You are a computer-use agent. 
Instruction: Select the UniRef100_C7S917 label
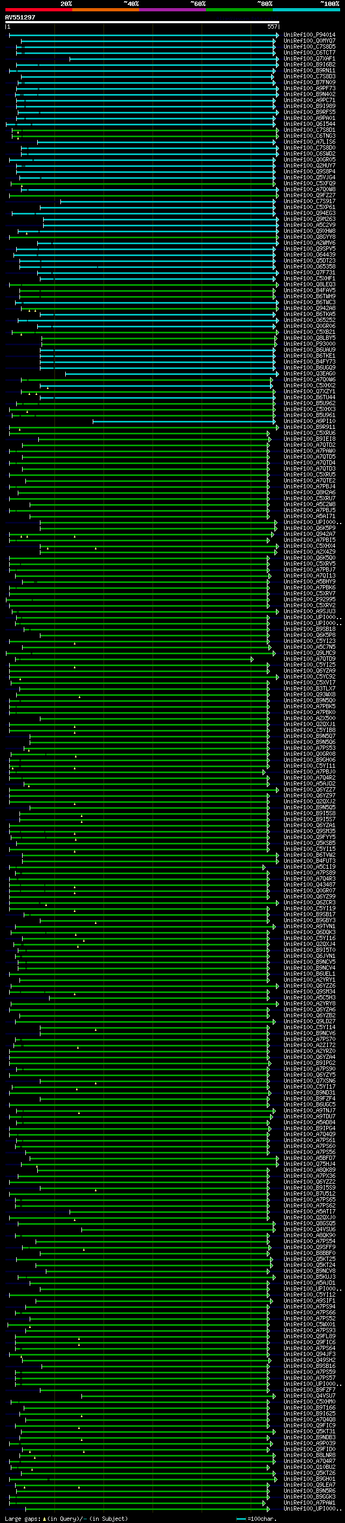(309, 201)
